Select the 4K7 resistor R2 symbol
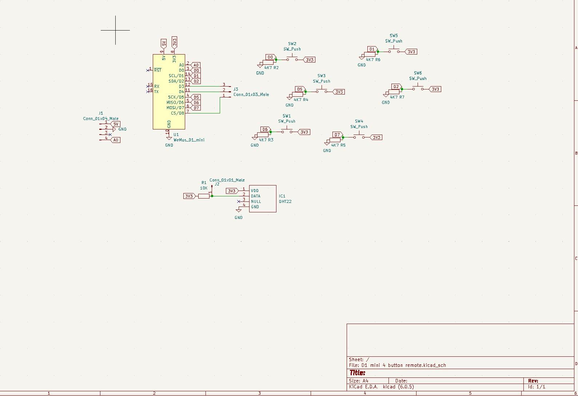Viewport: 578px width, 396px height. tap(268, 63)
